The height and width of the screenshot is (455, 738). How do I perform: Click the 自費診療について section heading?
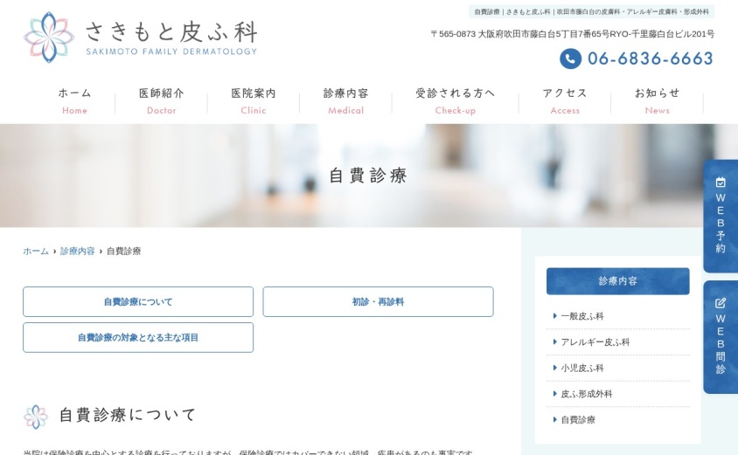tap(127, 415)
